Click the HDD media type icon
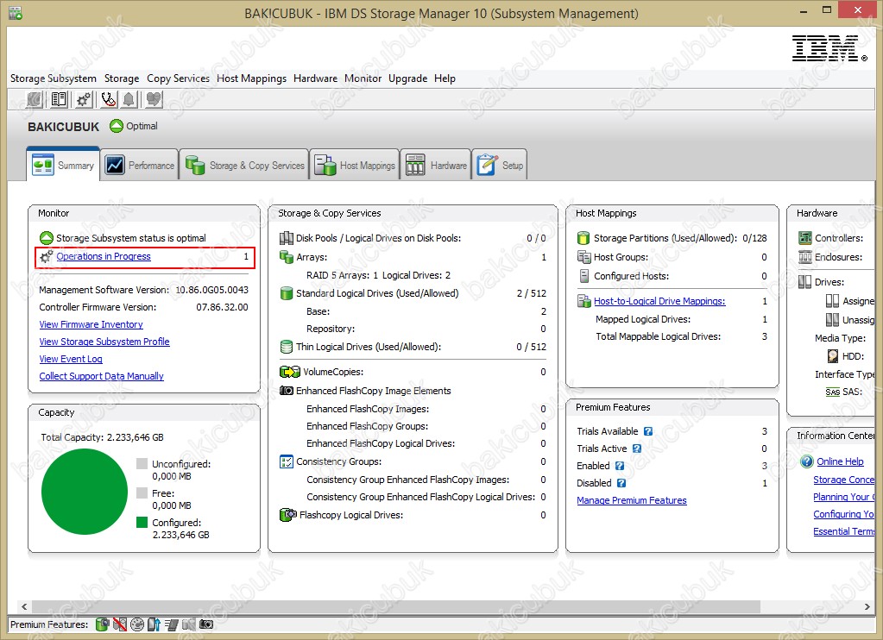This screenshot has width=883, height=640. (x=833, y=356)
